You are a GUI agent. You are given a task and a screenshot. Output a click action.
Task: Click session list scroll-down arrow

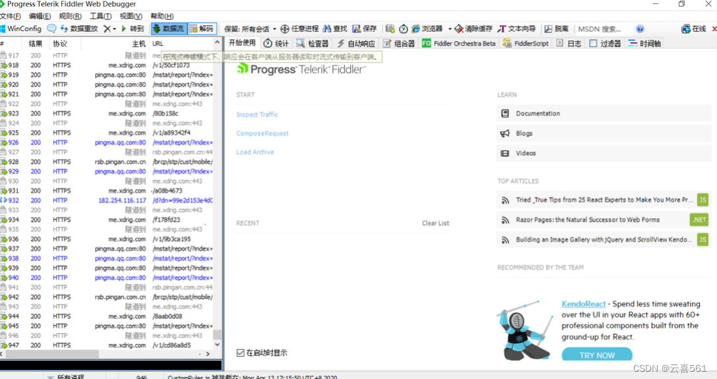(x=217, y=345)
